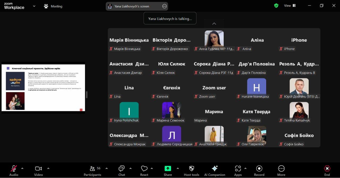Click the shared slide presentation thumbnail
This screenshot has width=340, height=178.
(x=43, y=88)
